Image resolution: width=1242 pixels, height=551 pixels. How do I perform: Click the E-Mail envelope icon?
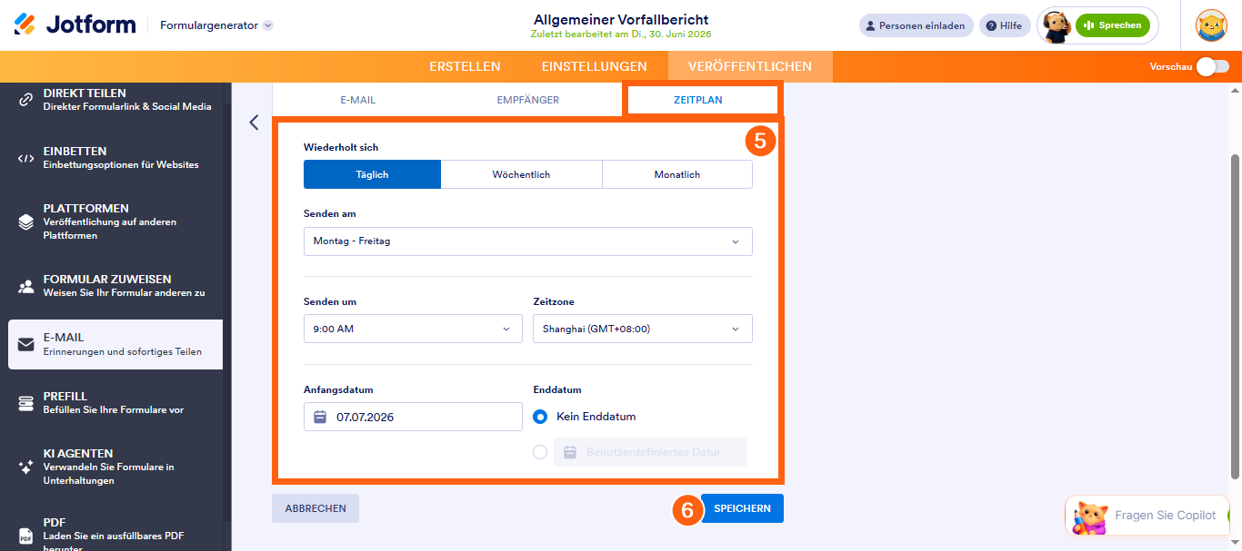25,344
